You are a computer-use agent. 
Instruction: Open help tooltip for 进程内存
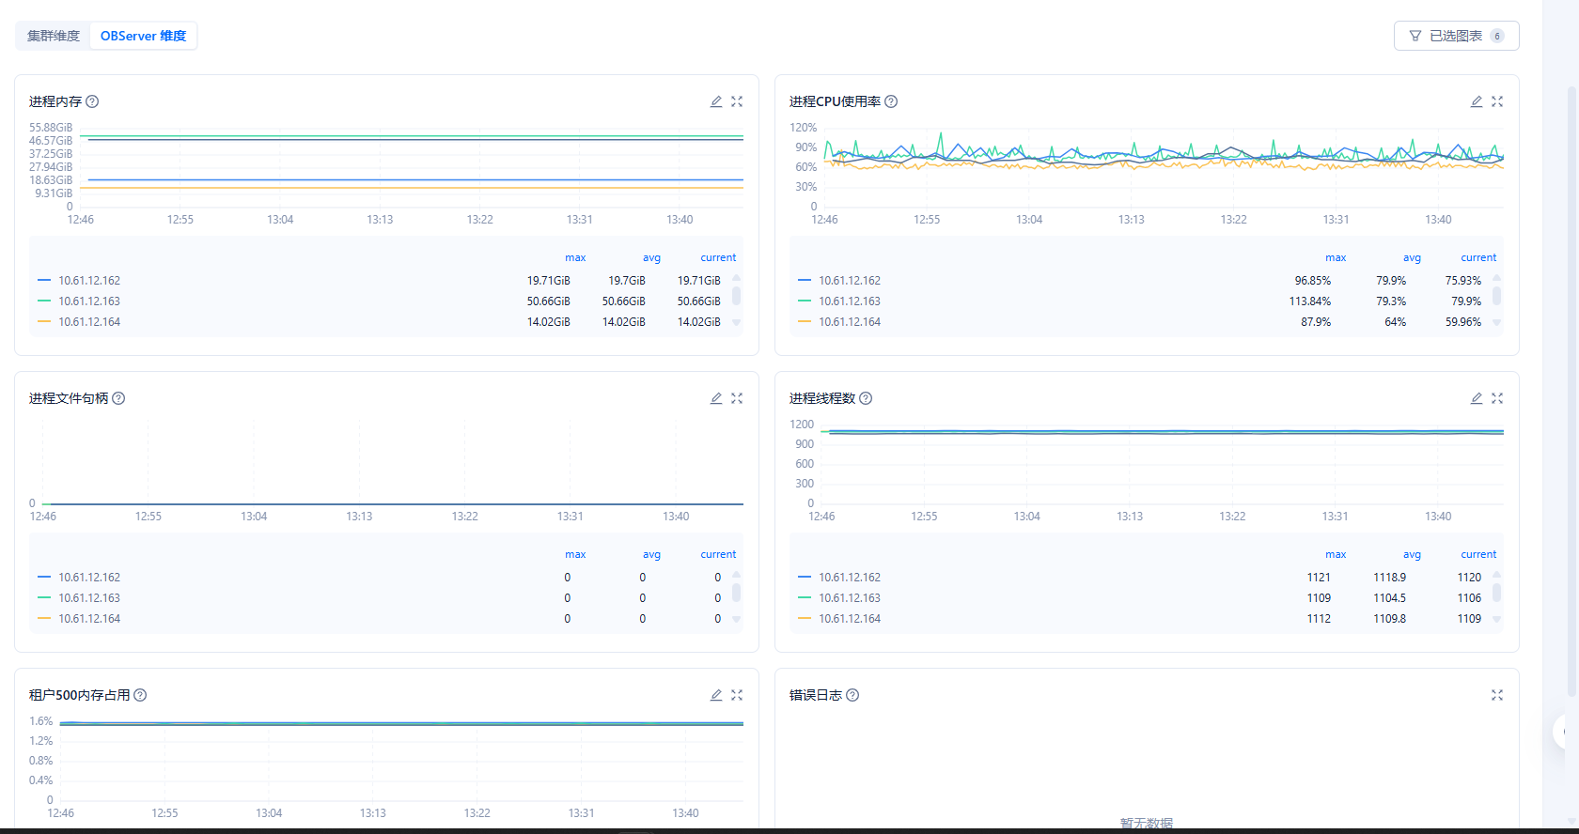pyautogui.click(x=92, y=101)
